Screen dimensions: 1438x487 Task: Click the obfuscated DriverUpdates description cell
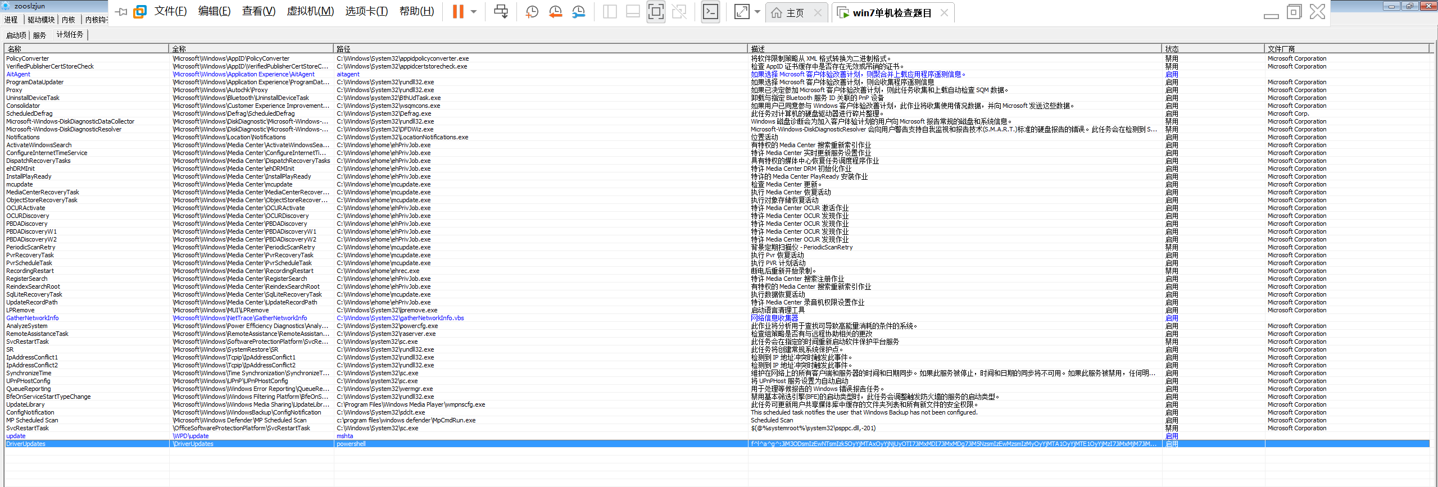point(954,444)
